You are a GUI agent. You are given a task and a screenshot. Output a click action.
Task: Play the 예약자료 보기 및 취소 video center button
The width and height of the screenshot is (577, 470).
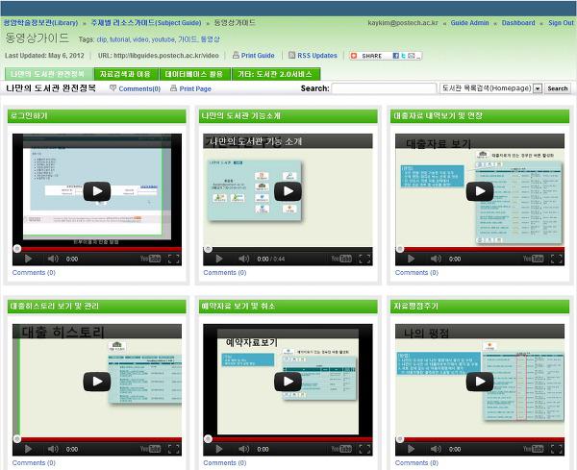tap(288, 382)
